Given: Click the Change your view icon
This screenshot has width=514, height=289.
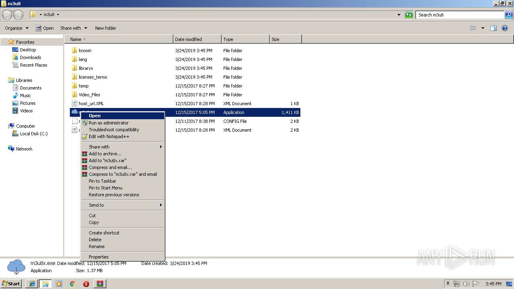Looking at the screenshot, I should 473,28.
